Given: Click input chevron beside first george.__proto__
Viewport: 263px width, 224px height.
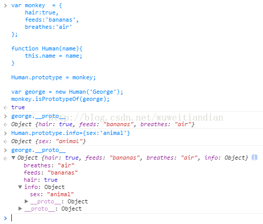Looking at the screenshot, I should click(x=6, y=116).
